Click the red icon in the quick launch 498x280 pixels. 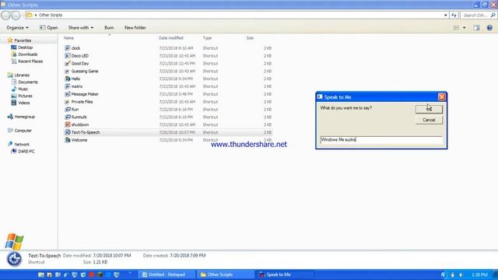click(92, 275)
